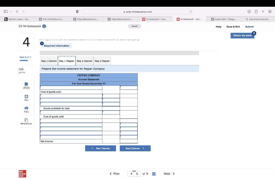This screenshot has height=179, width=275.
Task: Open the Req 2 Pepper tab
Action: pyautogui.click(x=102, y=61)
